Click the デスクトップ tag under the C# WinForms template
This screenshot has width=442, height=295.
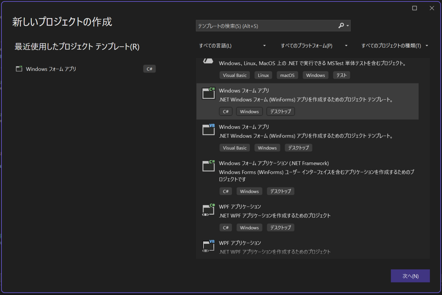click(x=280, y=111)
